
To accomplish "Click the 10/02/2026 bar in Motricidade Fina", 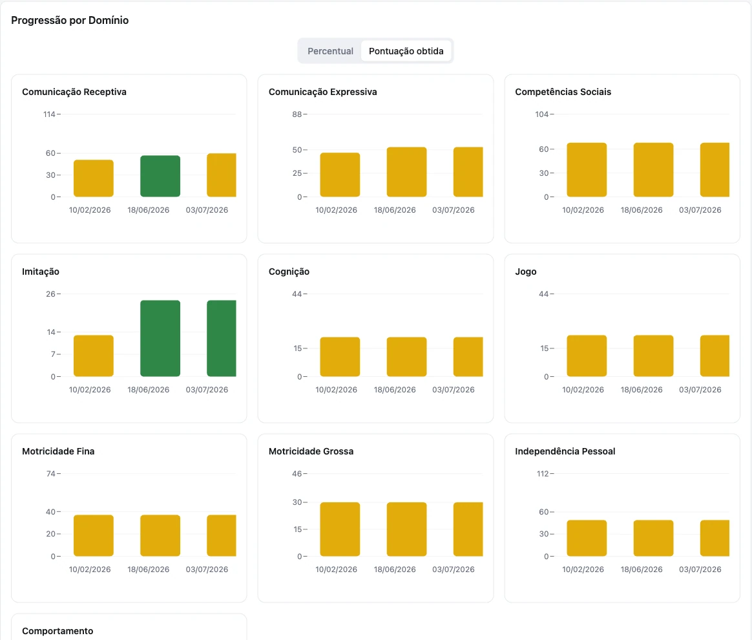I will pos(94,535).
